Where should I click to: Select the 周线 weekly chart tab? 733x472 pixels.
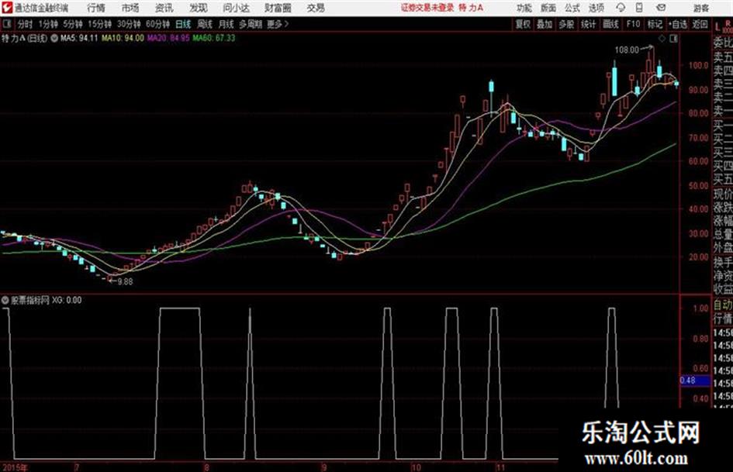coord(205,24)
